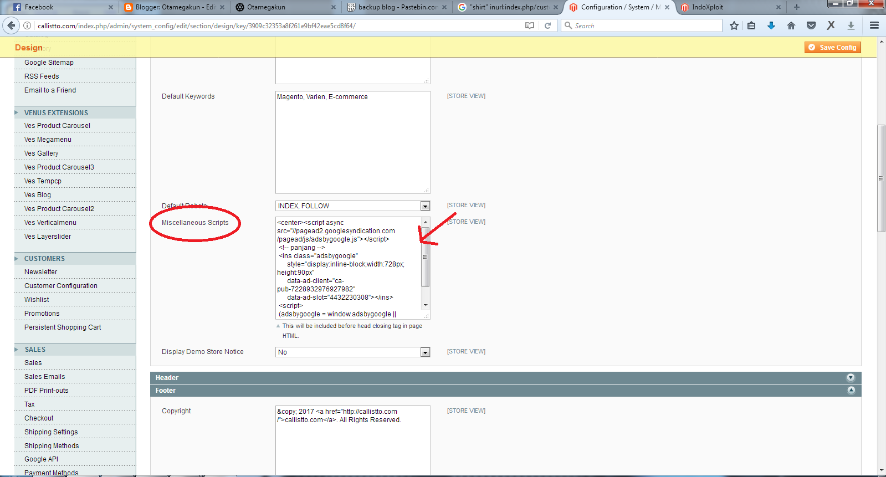
Task: Bookmark this page with the star icon
Action: [734, 25]
